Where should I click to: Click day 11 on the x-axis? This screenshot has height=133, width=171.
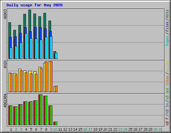coord(60,129)
